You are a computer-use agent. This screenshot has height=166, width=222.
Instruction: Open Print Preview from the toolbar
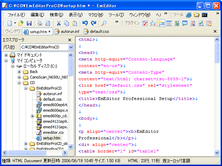pos(48,23)
